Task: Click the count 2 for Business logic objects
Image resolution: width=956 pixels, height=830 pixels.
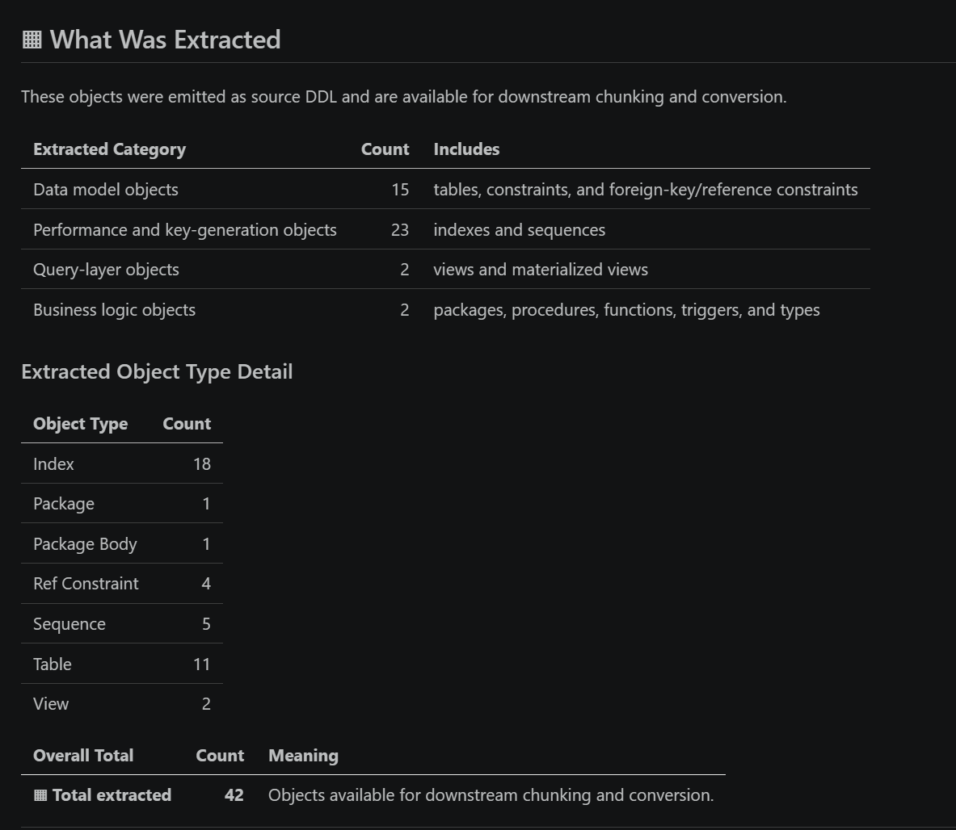Action: tap(404, 309)
